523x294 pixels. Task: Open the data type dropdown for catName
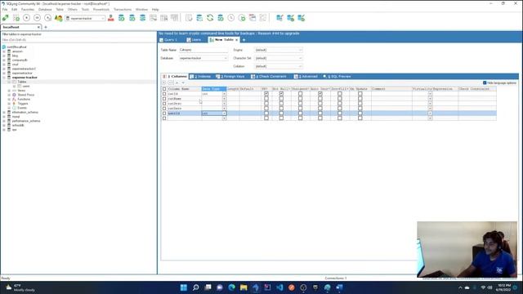click(224, 99)
